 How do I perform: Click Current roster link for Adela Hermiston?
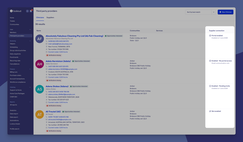click(x=58, y=77)
